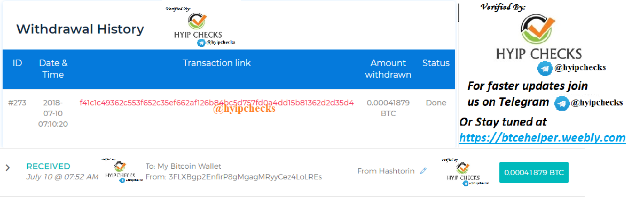Viewport: 628px width, 198px height.
Task: Select the Transaction link column header
Action: [217, 63]
